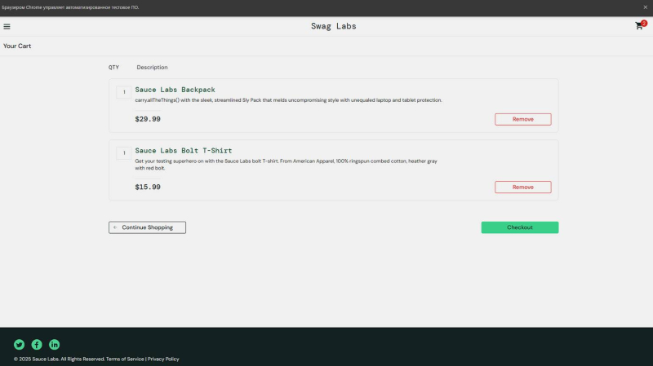Open the Sauce Labs Bolt T-Shirt link
This screenshot has width=653, height=366.
pyautogui.click(x=183, y=151)
